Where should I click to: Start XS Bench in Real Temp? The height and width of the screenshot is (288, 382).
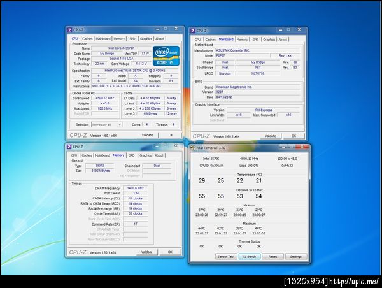(x=250, y=257)
